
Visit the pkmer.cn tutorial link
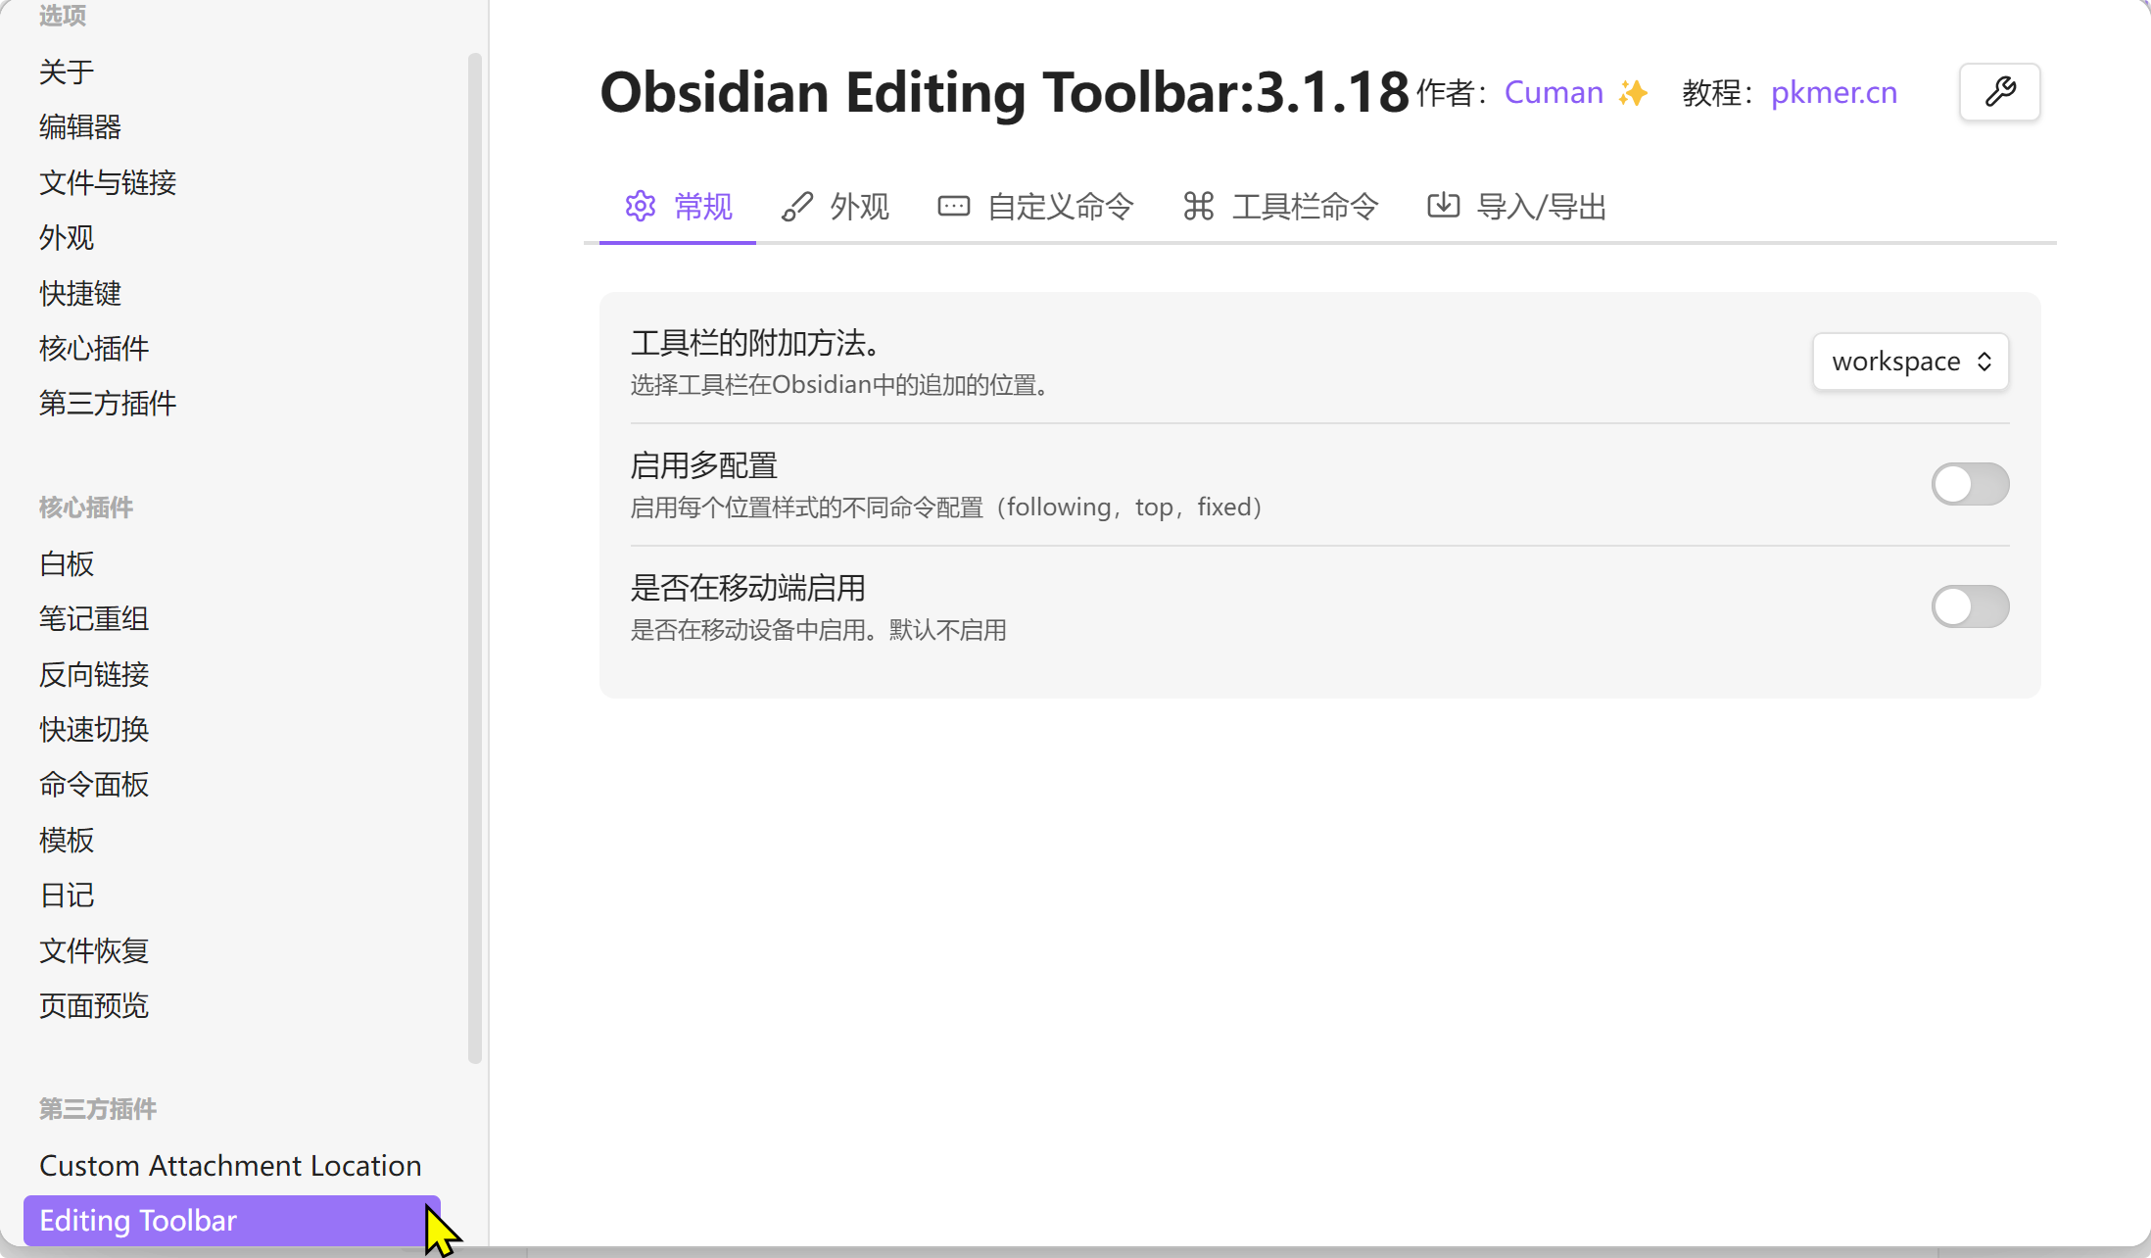[x=1833, y=92]
